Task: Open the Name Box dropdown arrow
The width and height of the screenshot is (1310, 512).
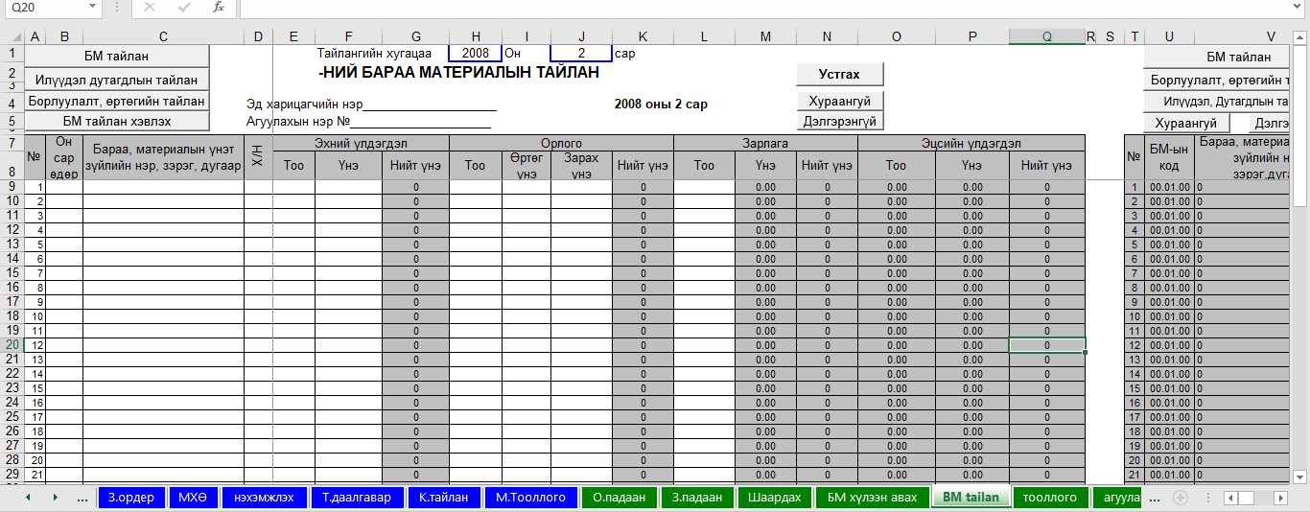Action: pos(92,8)
